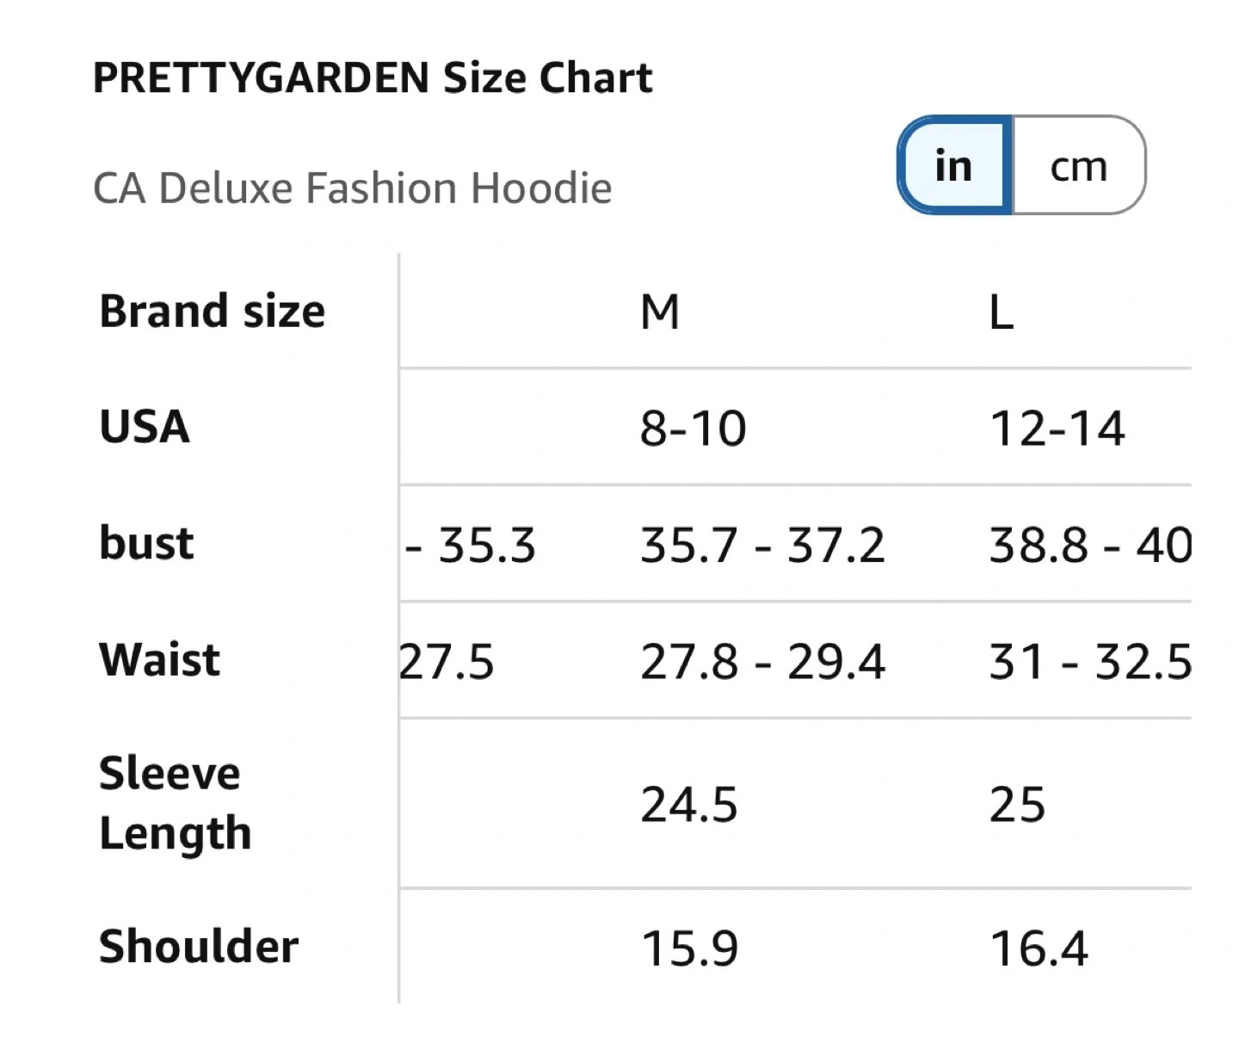
Task: Switch units to inches with the 'in' toggle
Action: click(954, 165)
